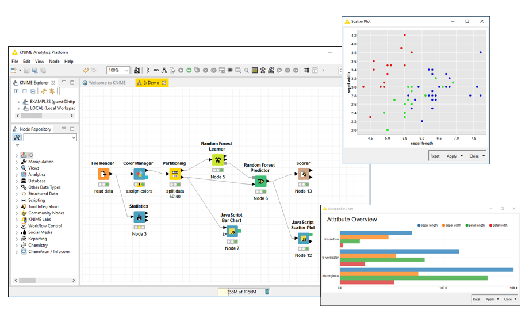Image resolution: width=529 pixels, height=326 pixels.
Task: Click the Collapse All minus icon in KNIME Explorer
Action: [x=25, y=91]
